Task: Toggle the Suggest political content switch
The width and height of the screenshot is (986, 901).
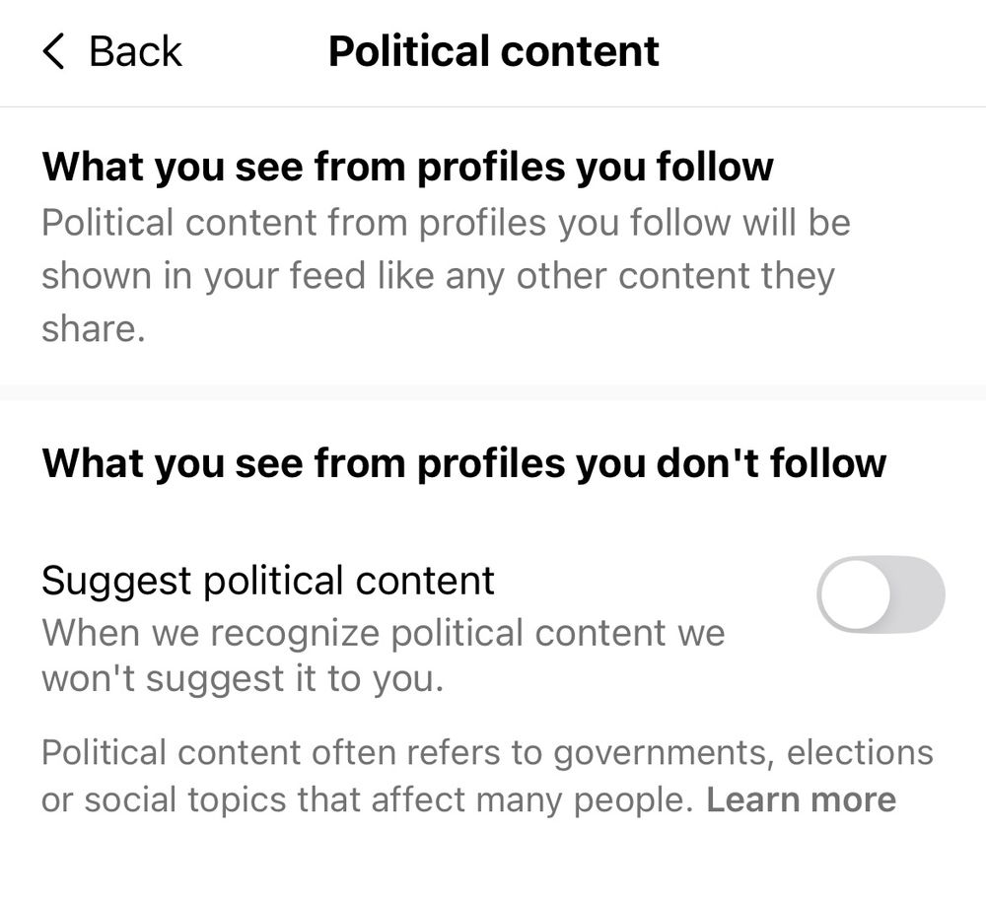Action: click(x=880, y=594)
